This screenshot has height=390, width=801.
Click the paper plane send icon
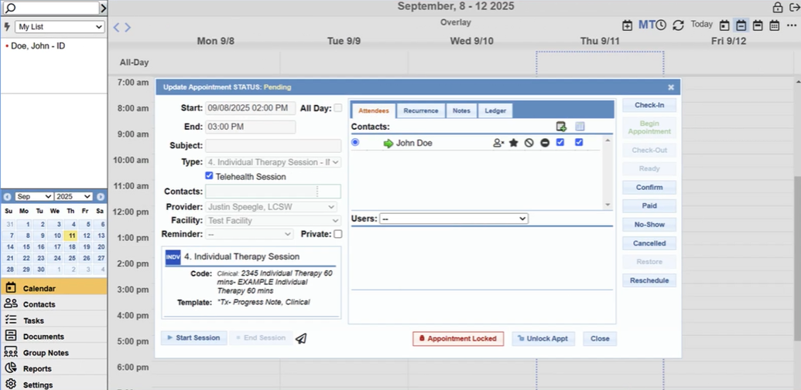[x=301, y=338]
